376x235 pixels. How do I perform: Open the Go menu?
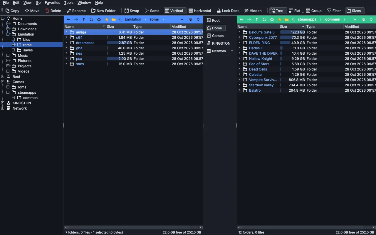coord(38,3)
